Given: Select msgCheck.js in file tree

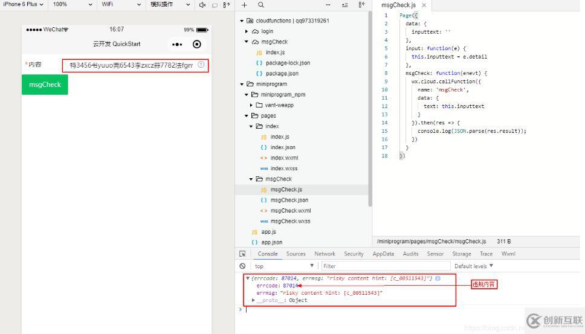Looking at the screenshot, I should [x=286, y=190].
